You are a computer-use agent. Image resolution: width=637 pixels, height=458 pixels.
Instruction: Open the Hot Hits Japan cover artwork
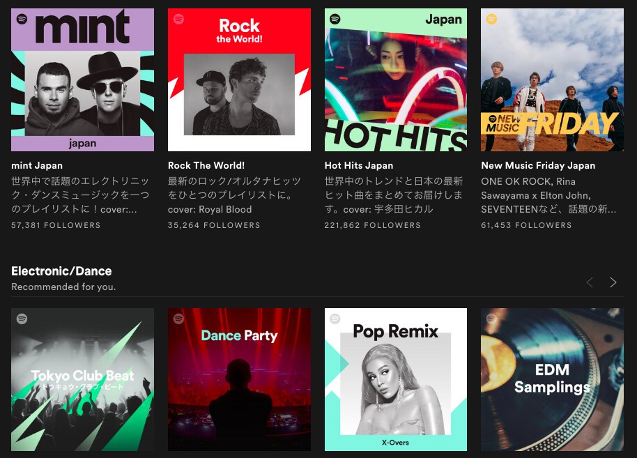point(396,79)
